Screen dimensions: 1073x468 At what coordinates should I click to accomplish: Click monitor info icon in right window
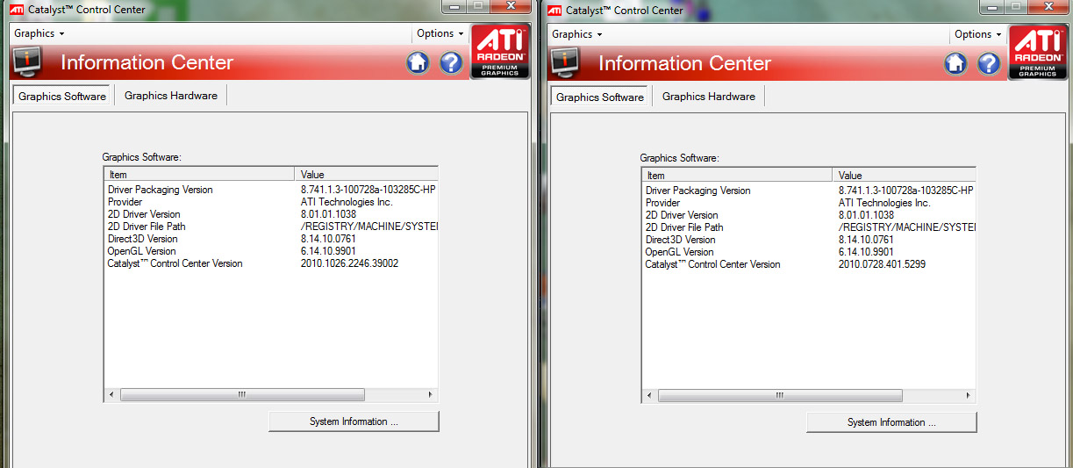567,64
